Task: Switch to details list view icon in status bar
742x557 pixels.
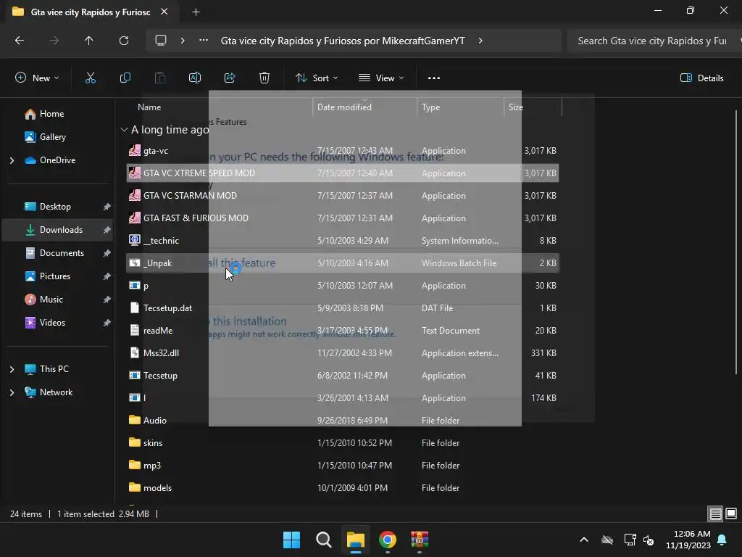Action: (715, 513)
